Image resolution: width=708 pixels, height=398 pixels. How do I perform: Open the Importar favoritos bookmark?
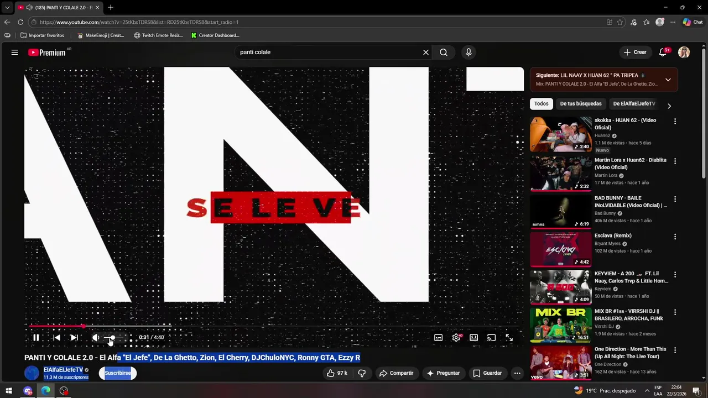point(42,35)
